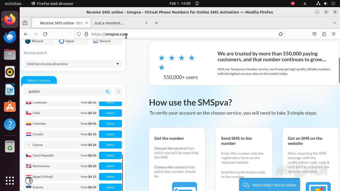Launch LibreOffice Writer from the dock

pyautogui.click(x=10, y=89)
